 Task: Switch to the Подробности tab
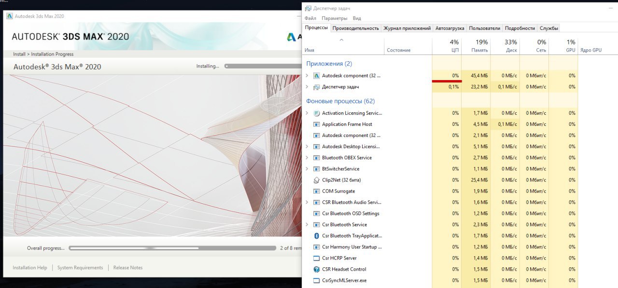520,28
